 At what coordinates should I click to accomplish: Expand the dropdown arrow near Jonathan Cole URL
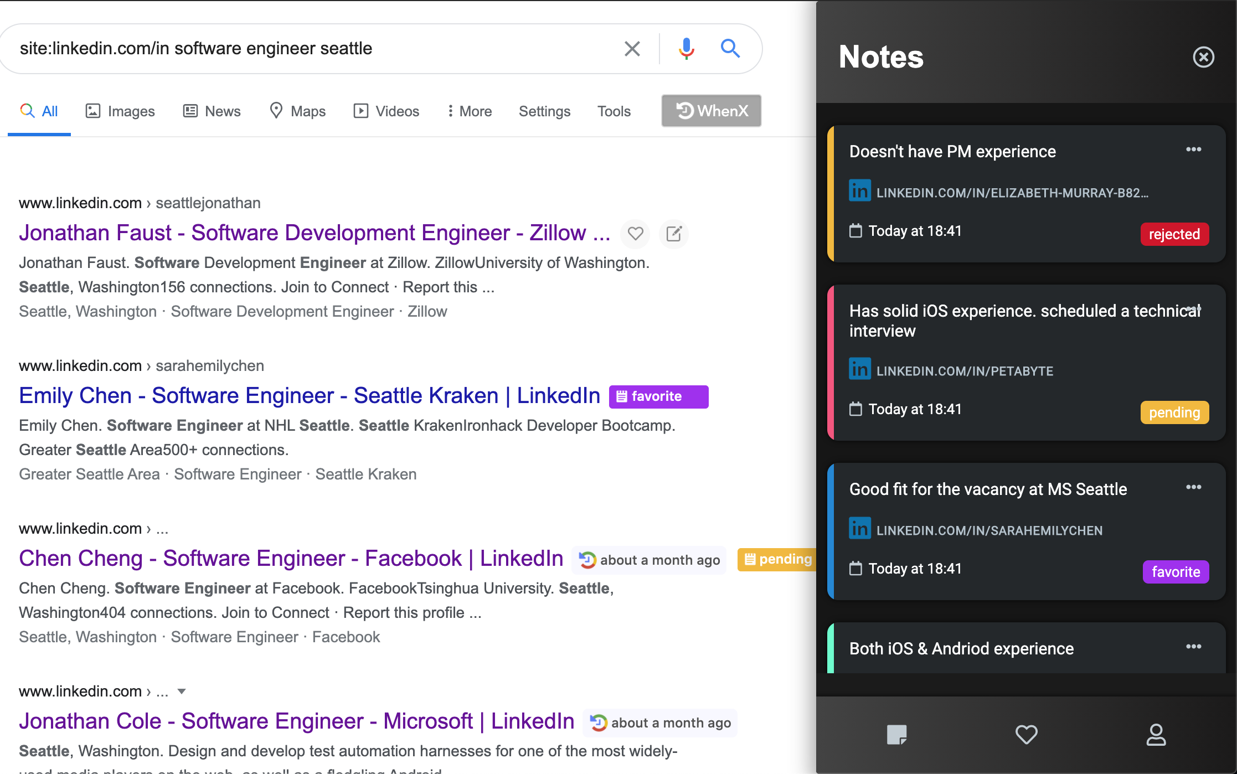[x=182, y=692]
